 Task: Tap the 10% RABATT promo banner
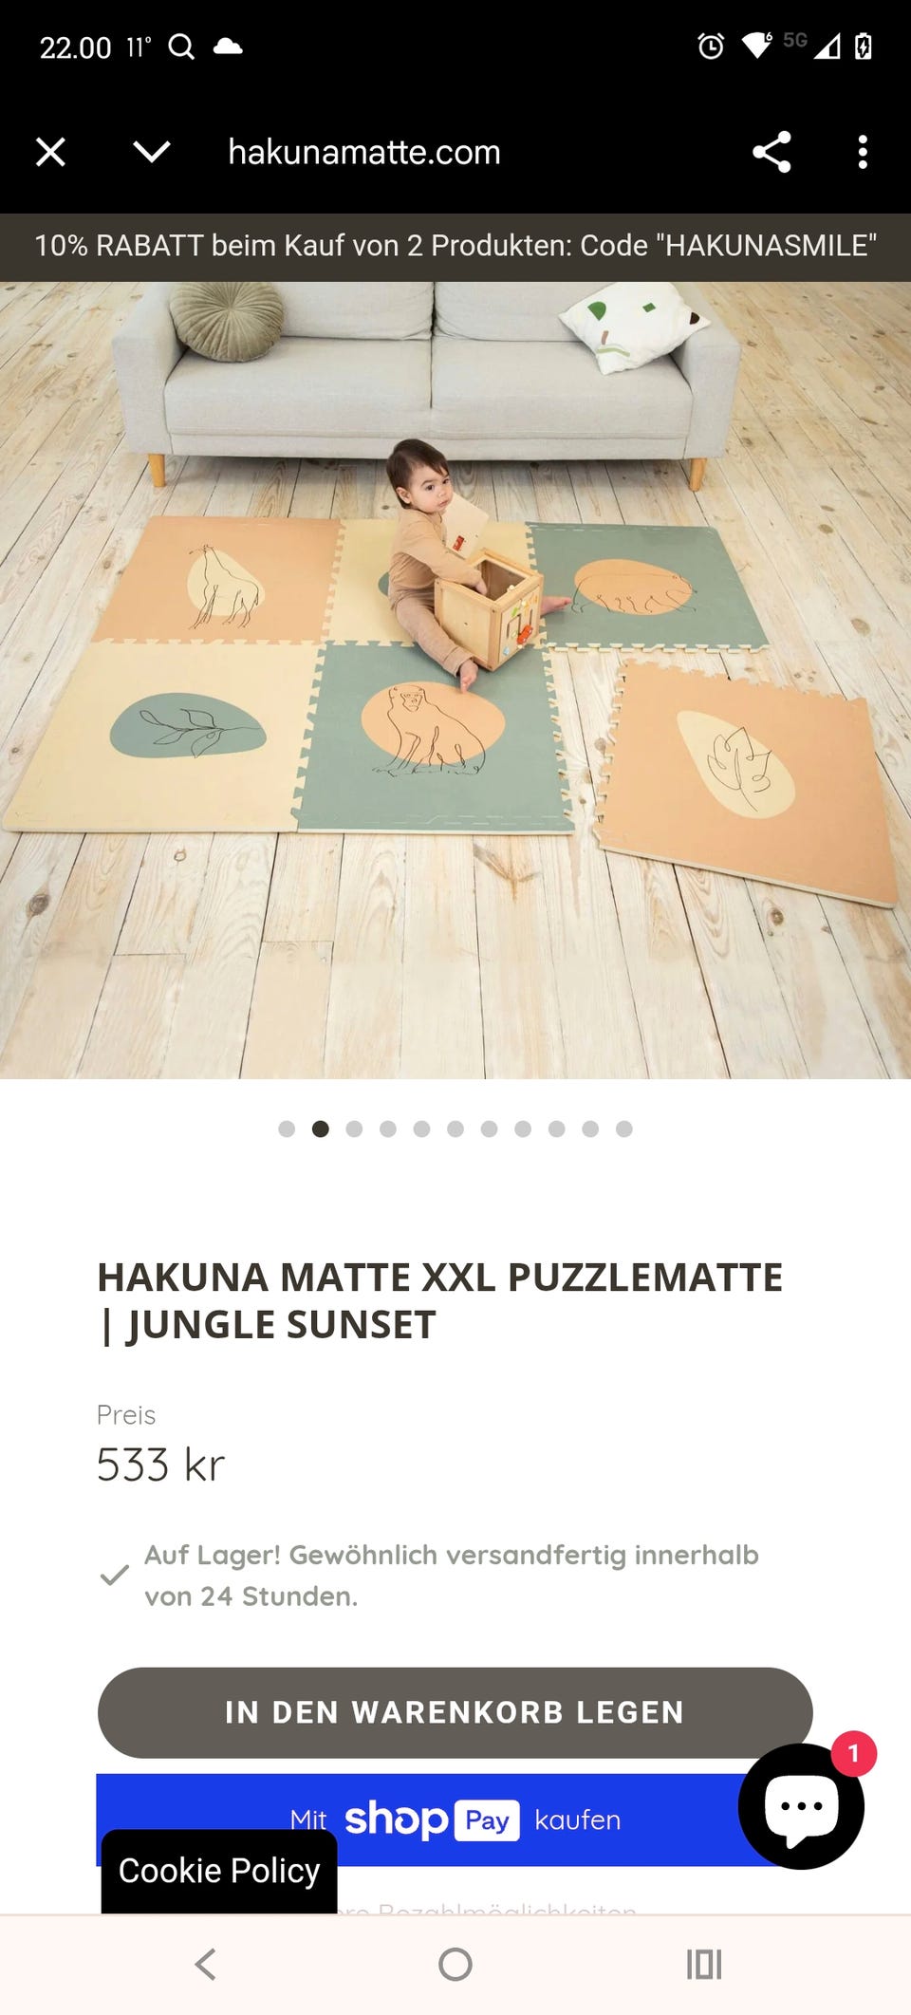(x=455, y=246)
